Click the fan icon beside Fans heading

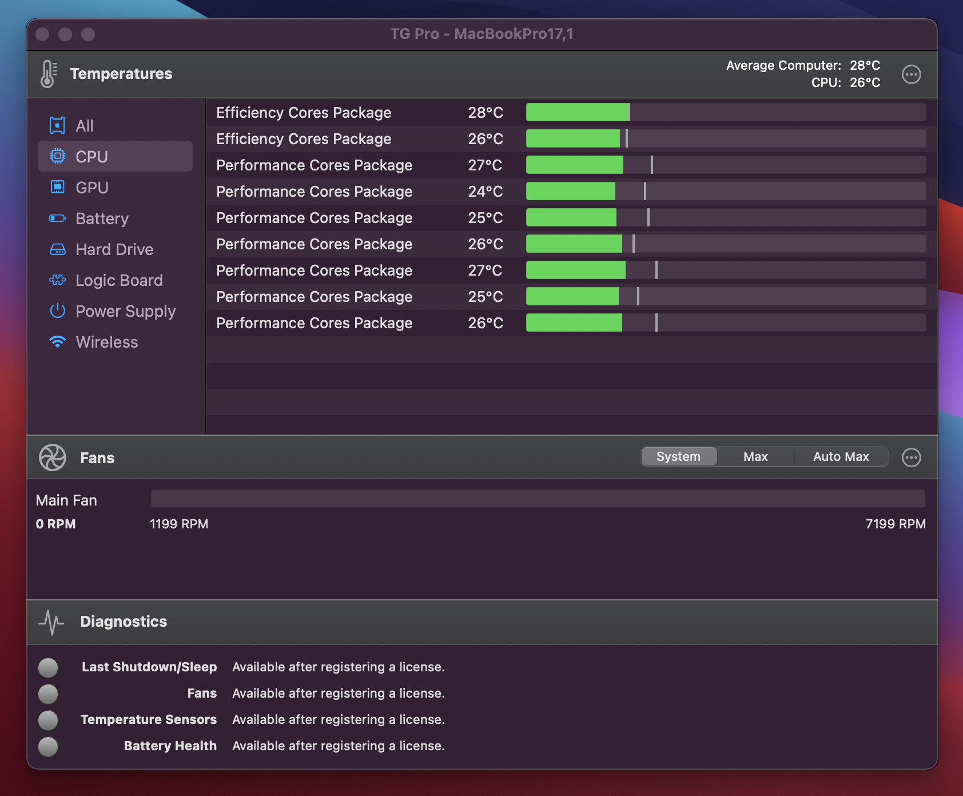52,457
